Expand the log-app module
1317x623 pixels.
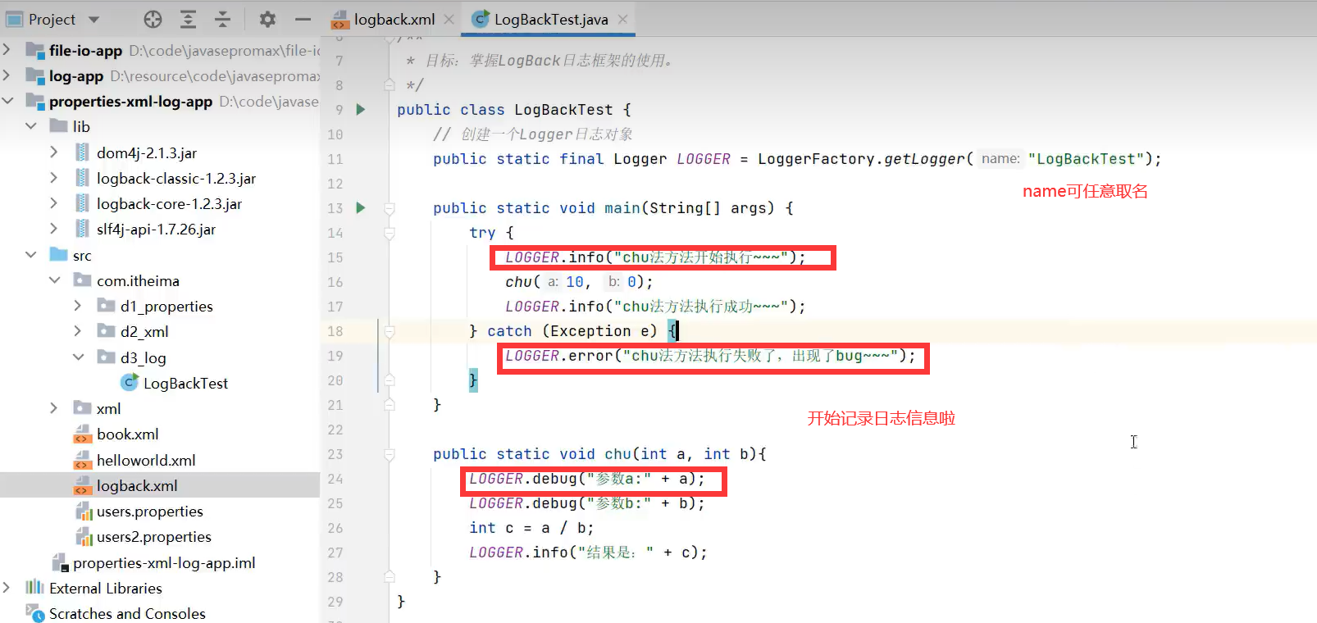click(x=7, y=75)
